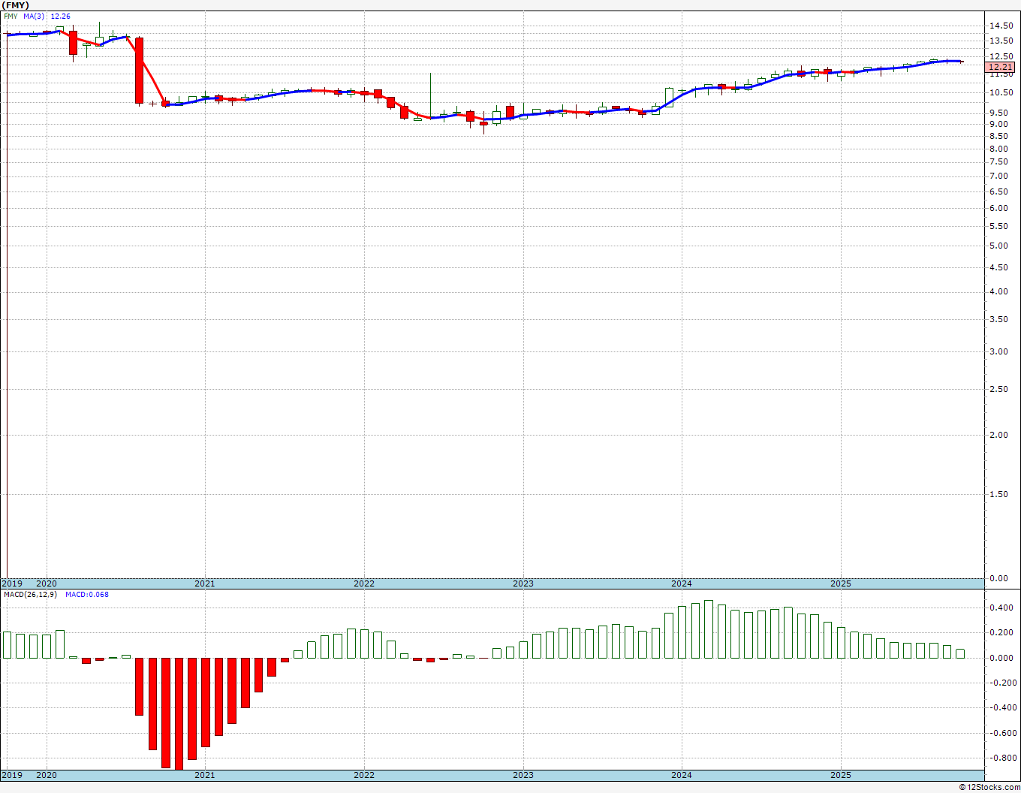The image size is (1021, 793).
Task: Select the 7.00 price axis label
Action: click(1000, 176)
